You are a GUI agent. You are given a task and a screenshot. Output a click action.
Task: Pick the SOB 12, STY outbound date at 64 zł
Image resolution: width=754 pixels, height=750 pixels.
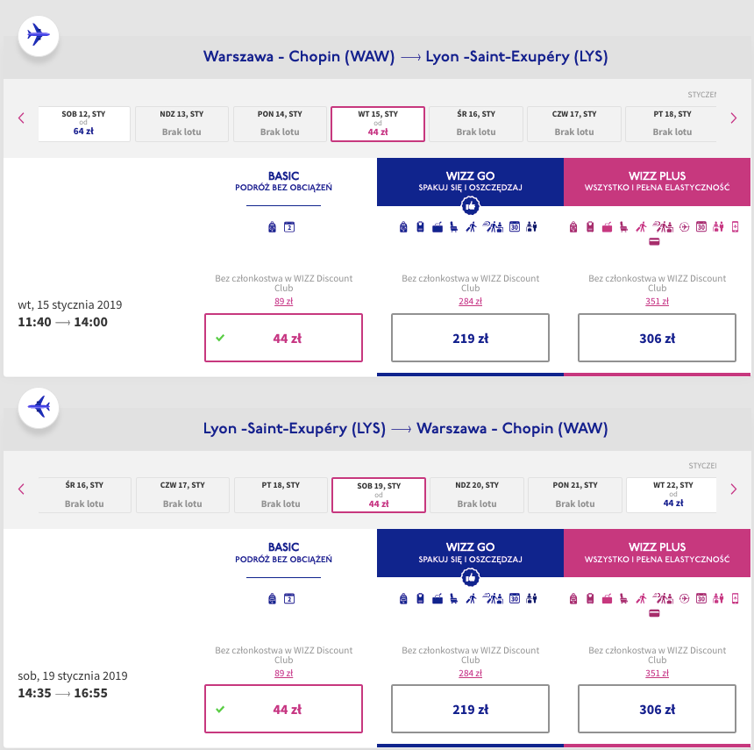click(x=84, y=124)
